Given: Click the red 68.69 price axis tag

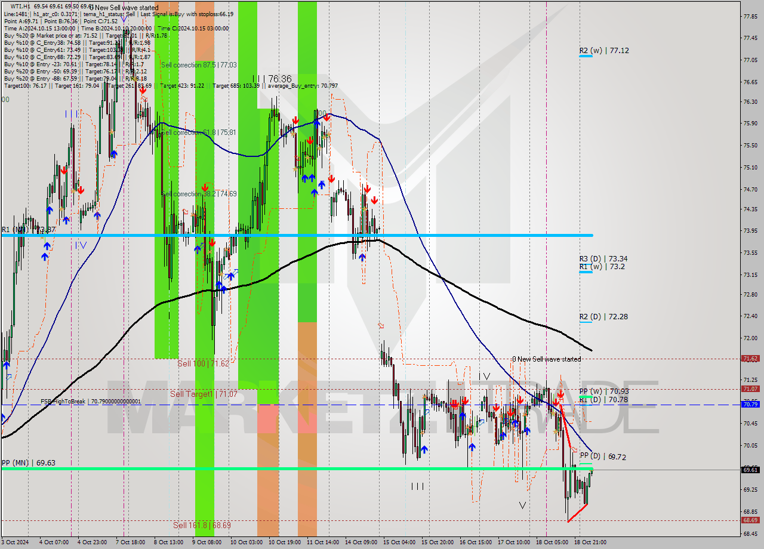Looking at the screenshot, I should [x=750, y=520].
